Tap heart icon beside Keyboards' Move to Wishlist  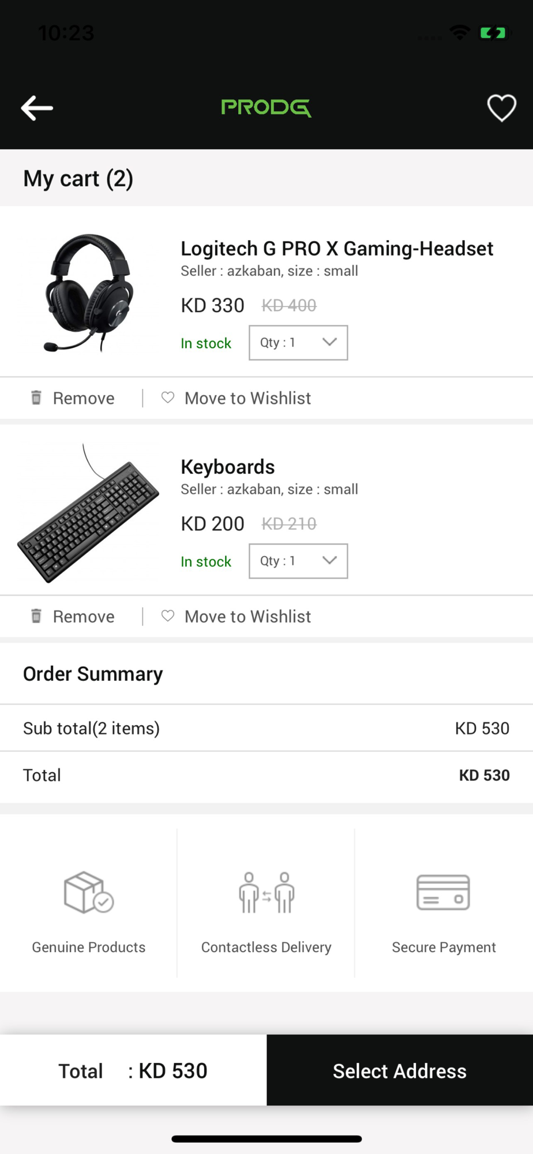click(168, 616)
